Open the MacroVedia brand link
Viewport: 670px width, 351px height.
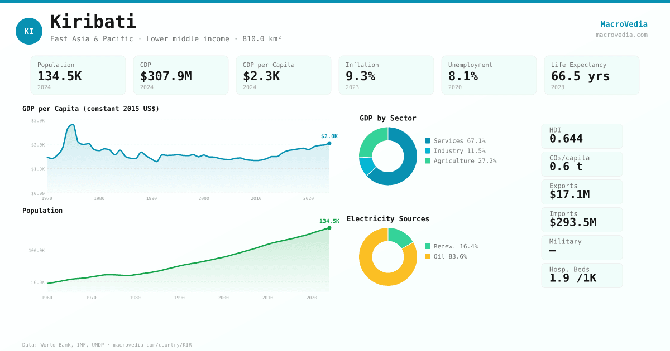click(624, 24)
